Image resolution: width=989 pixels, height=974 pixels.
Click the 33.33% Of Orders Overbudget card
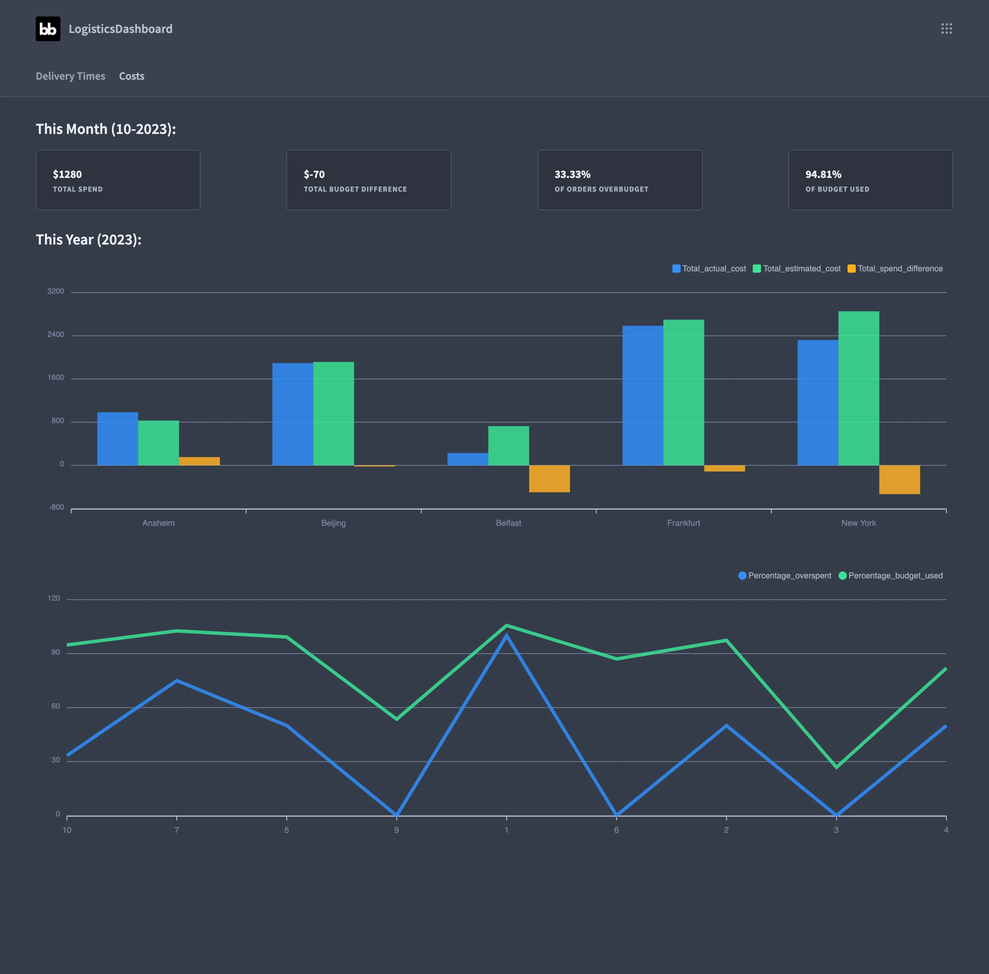[620, 180]
